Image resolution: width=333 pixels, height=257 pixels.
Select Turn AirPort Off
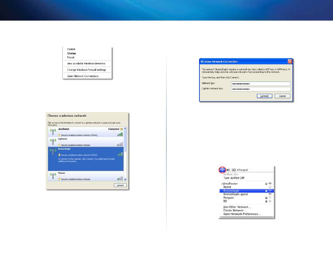click(x=233, y=178)
